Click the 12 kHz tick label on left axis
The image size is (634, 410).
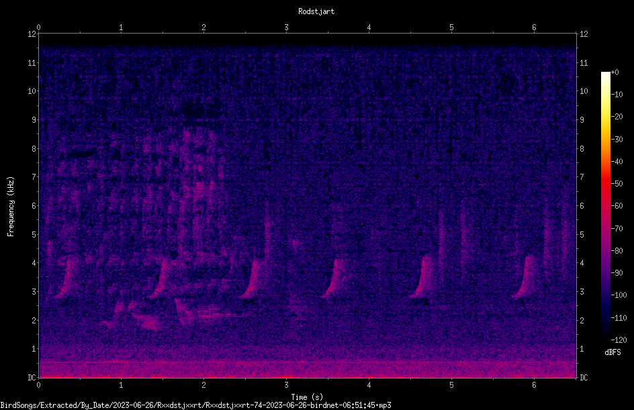[32, 34]
